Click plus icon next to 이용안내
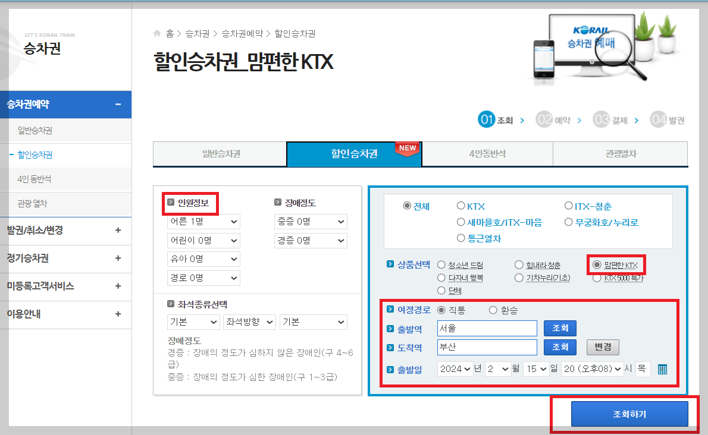The image size is (708, 435). tap(118, 314)
